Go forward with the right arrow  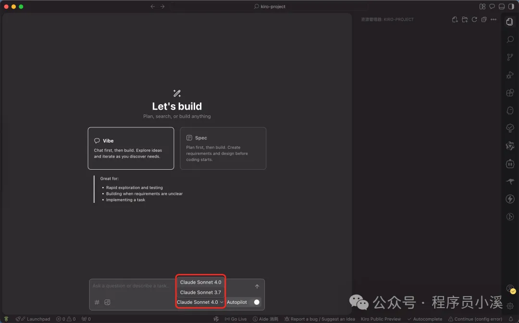[162, 7]
